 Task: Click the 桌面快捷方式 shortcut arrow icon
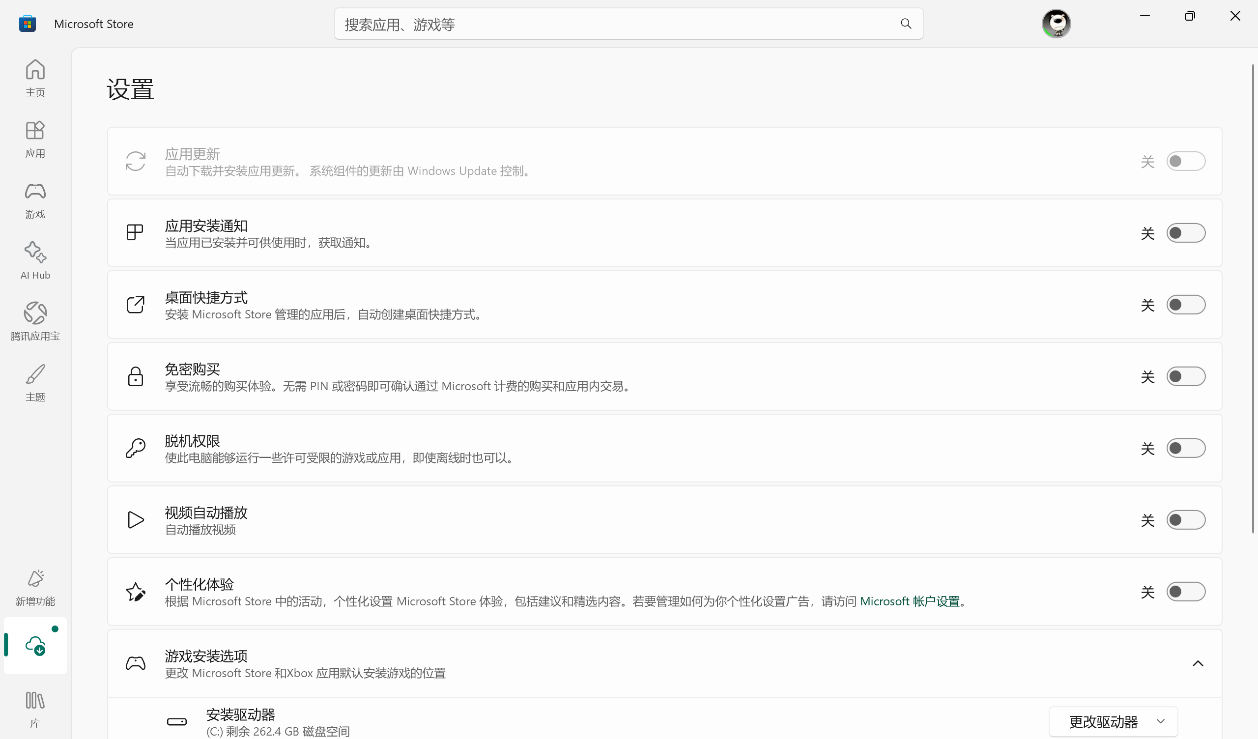[x=135, y=305]
